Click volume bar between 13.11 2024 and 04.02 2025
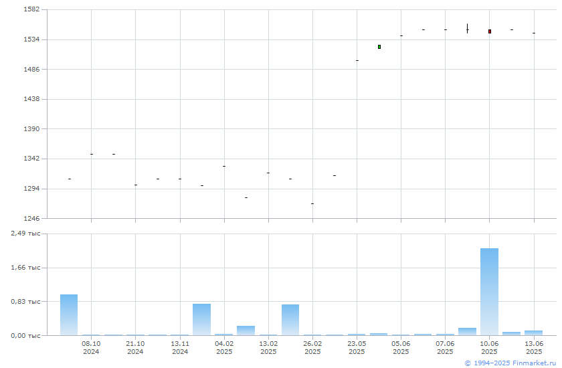Viewport: 562px width, 368px height. click(202, 320)
